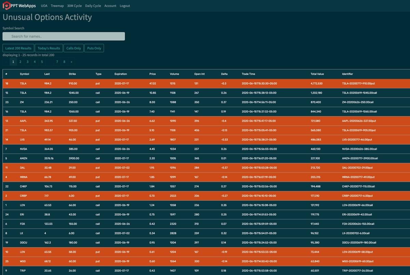Click the ERI symbol cell

[22, 215]
